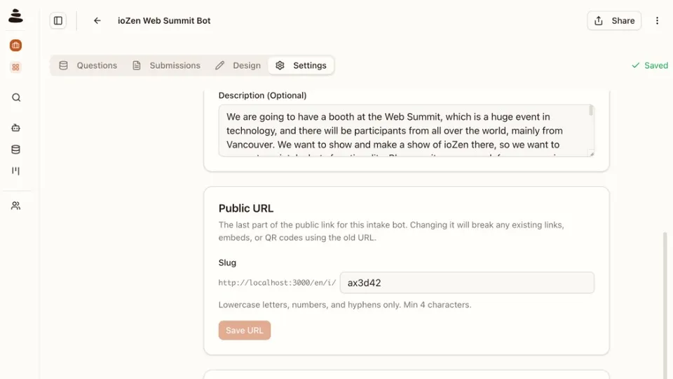The width and height of the screenshot is (673, 379).
Task: Open the team members icon in sidebar
Action: pos(16,206)
